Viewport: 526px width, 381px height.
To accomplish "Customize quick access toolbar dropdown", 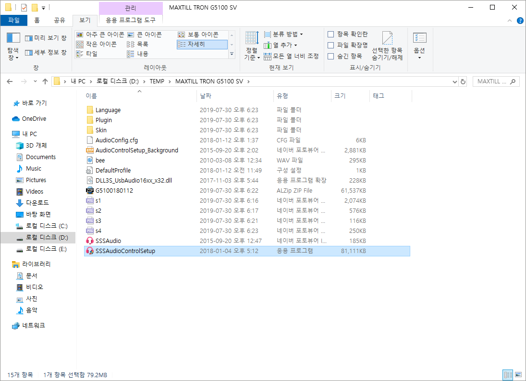I will (x=44, y=8).
